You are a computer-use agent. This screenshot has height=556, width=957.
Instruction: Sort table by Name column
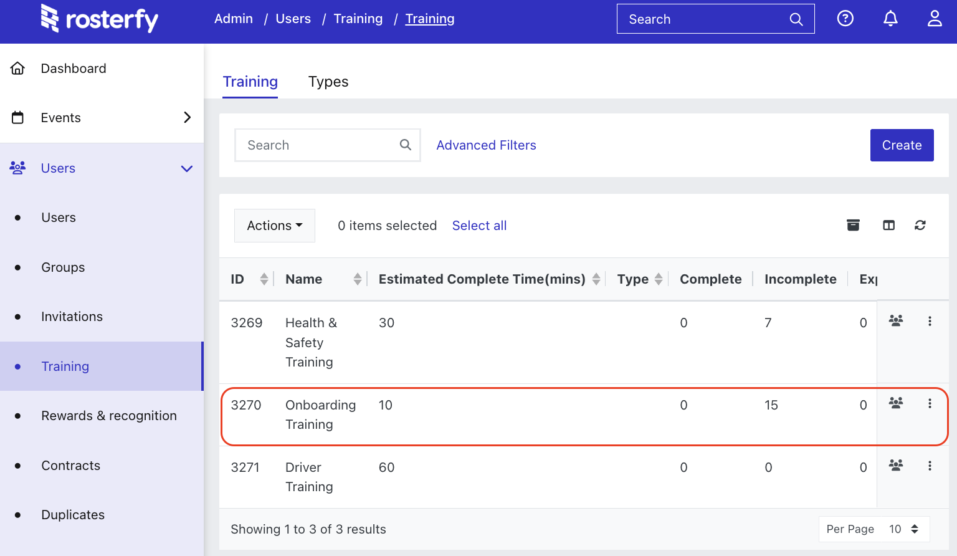[358, 279]
